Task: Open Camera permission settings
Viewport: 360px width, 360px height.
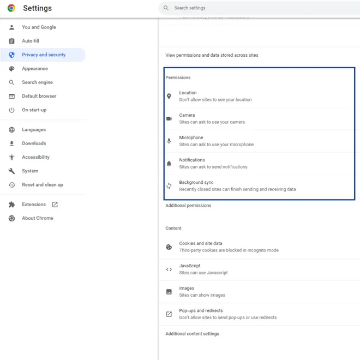Action: pos(260,119)
